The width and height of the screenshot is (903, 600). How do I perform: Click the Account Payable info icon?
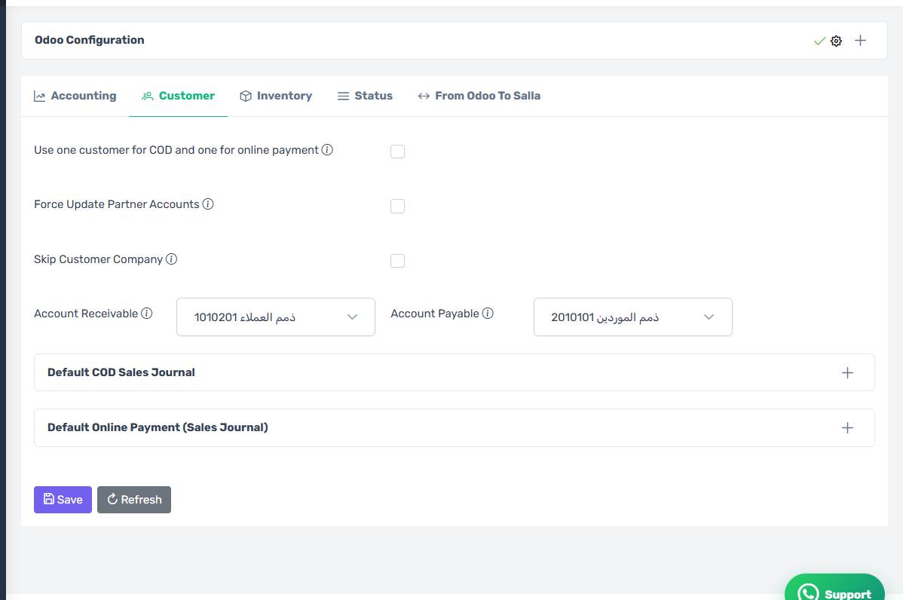(x=488, y=314)
